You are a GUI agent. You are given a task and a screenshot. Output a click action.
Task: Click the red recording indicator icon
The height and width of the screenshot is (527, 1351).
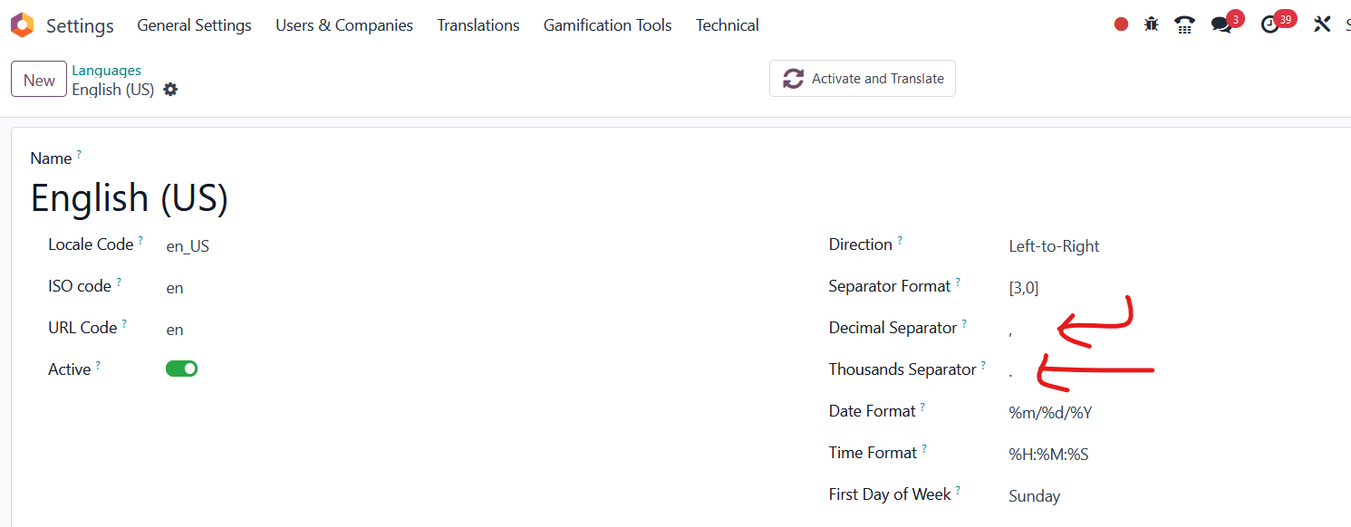click(1121, 24)
